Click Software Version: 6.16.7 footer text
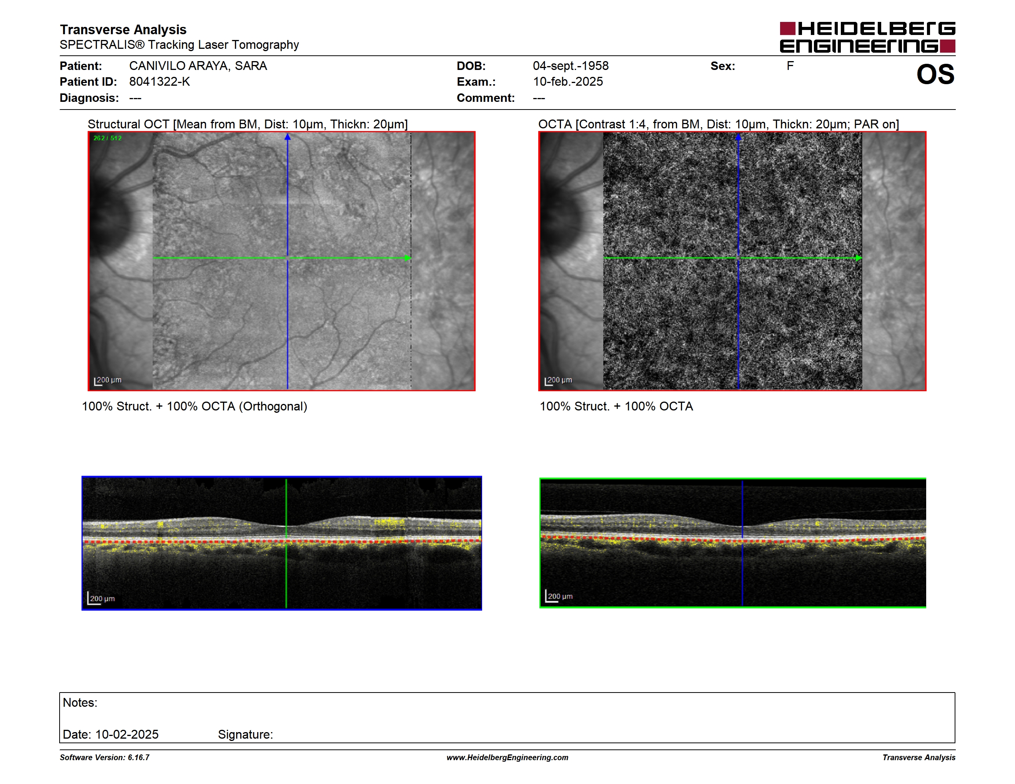Viewport: 1015px width, 784px height. (105, 757)
